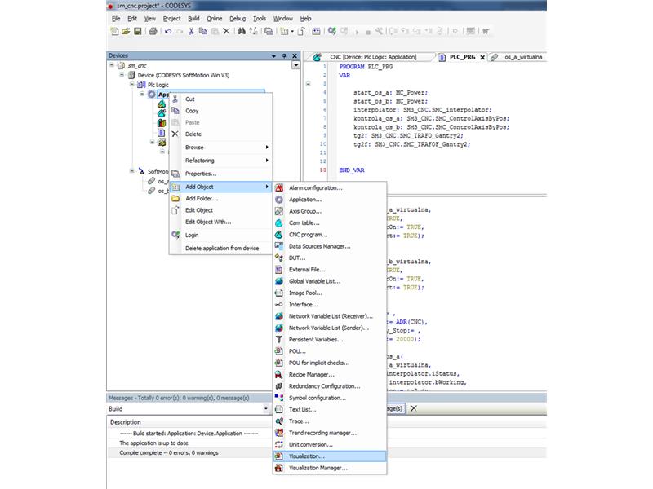The width and height of the screenshot is (653, 489).
Task: Close the Devices panel
Action: pos(295,55)
